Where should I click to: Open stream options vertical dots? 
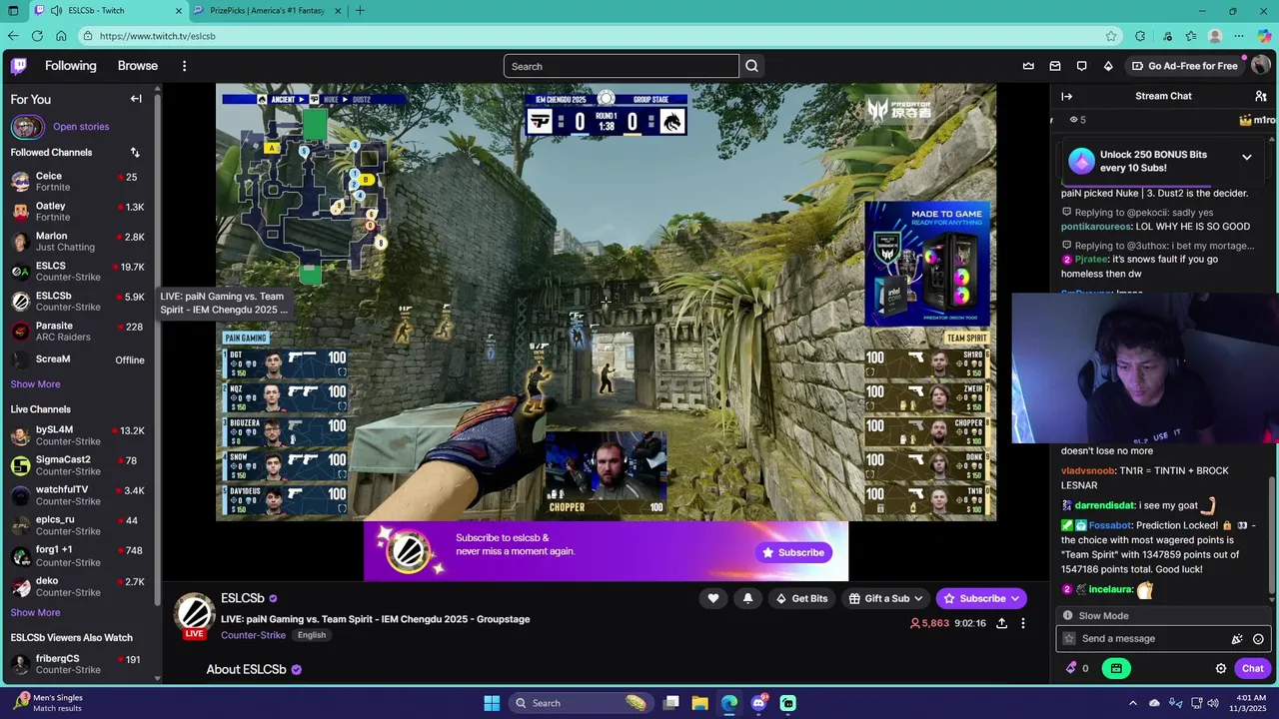(x=1022, y=623)
